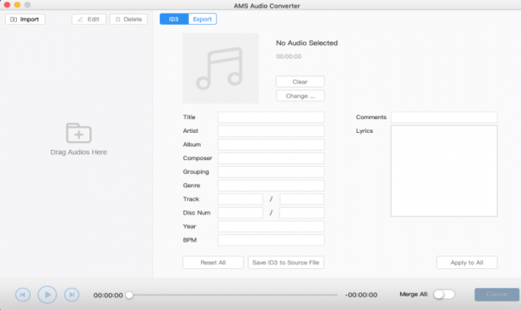Focus the Album input field

click(271, 145)
